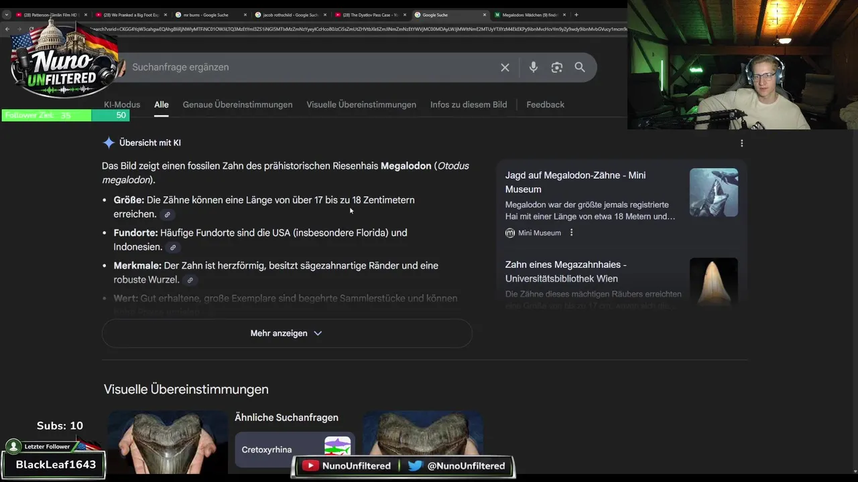This screenshot has width=858, height=482.
Task: Open Mini Museum source three-dot options
Action: 571,233
